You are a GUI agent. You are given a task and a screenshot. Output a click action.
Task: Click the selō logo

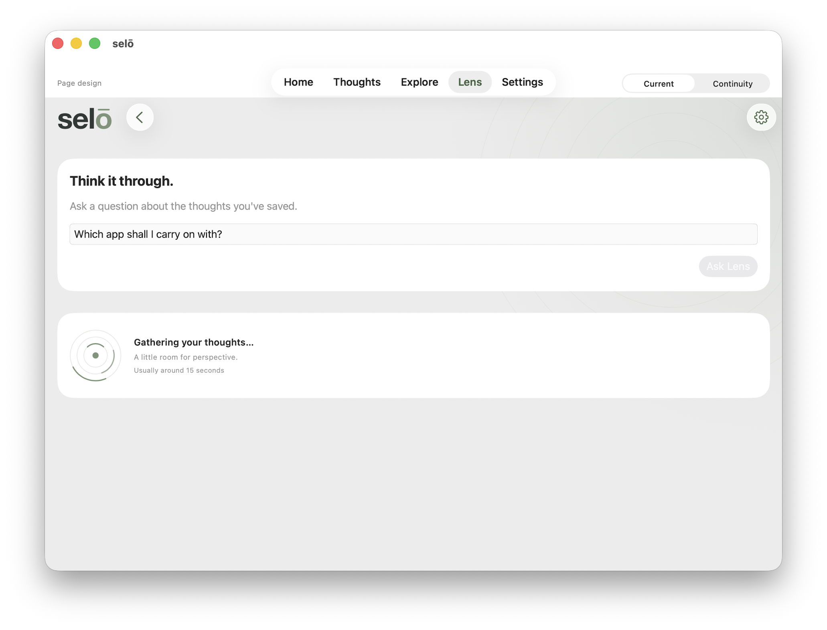click(85, 119)
